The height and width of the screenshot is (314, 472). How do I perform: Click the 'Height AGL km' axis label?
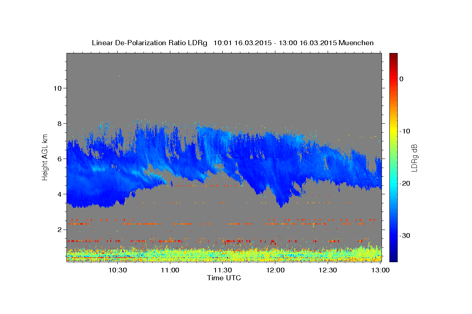pos(45,158)
